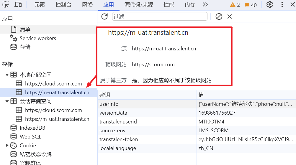This screenshot has width=296, height=165.
Task: Select the transtalen-token key cell
Action: [147, 139]
